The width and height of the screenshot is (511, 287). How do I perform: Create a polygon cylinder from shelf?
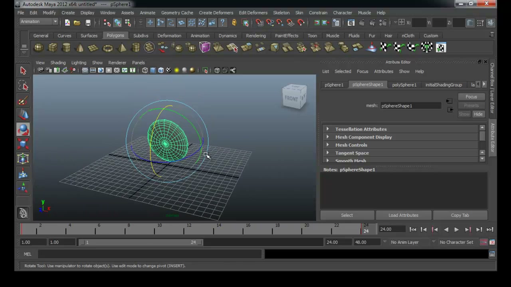tap(66, 48)
